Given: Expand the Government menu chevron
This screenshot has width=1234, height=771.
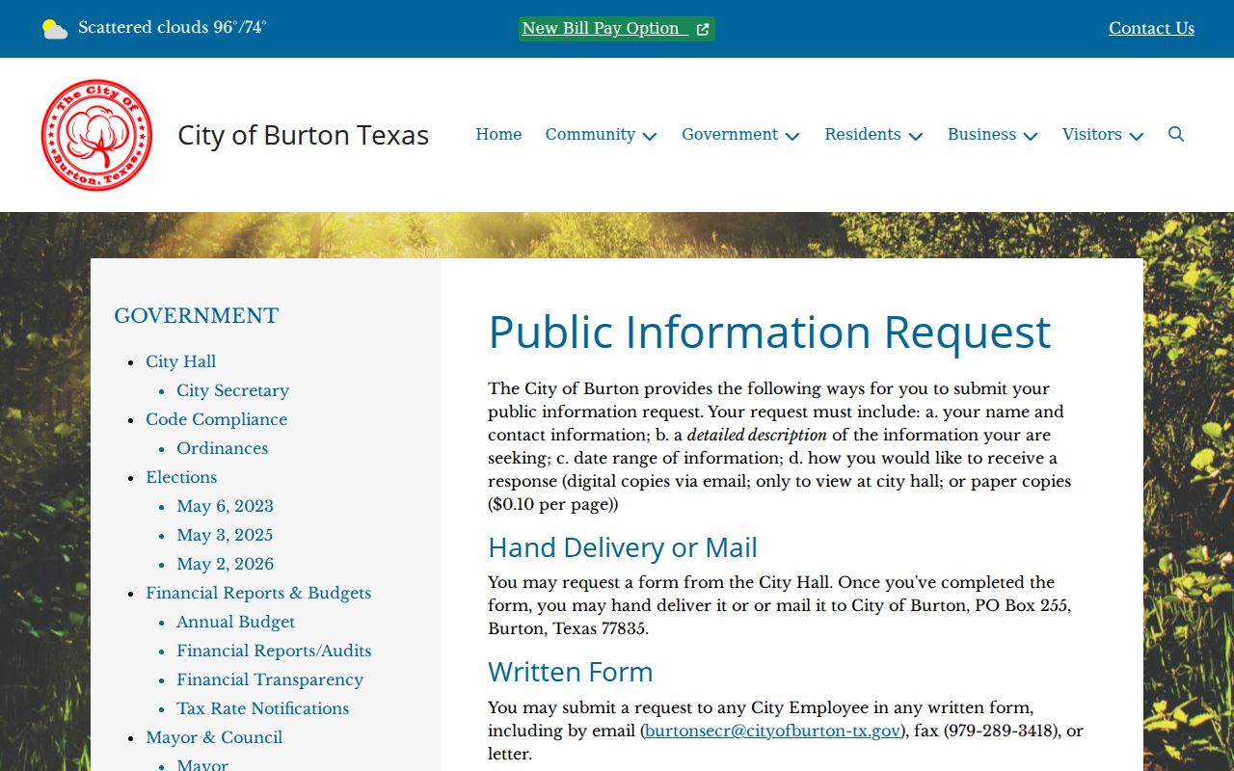Looking at the screenshot, I should [x=792, y=136].
